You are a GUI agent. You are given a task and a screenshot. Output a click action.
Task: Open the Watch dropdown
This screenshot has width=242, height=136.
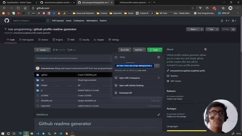(x=193, y=29)
